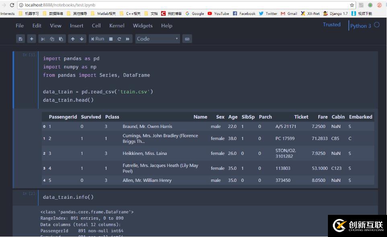Open the Matlab bookmark folder
The image size is (387, 237).
pos(103,14)
